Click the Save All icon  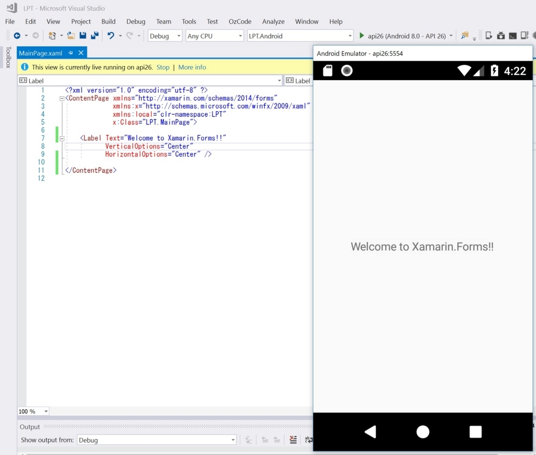point(95,35)
